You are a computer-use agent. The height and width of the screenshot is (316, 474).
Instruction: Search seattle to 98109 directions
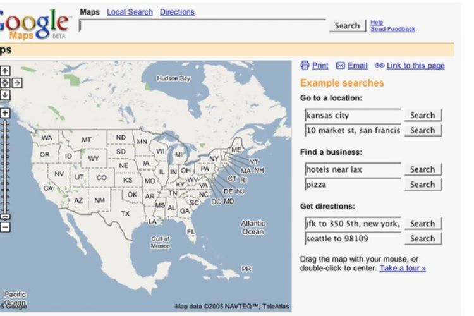click(x=423, y=239)
